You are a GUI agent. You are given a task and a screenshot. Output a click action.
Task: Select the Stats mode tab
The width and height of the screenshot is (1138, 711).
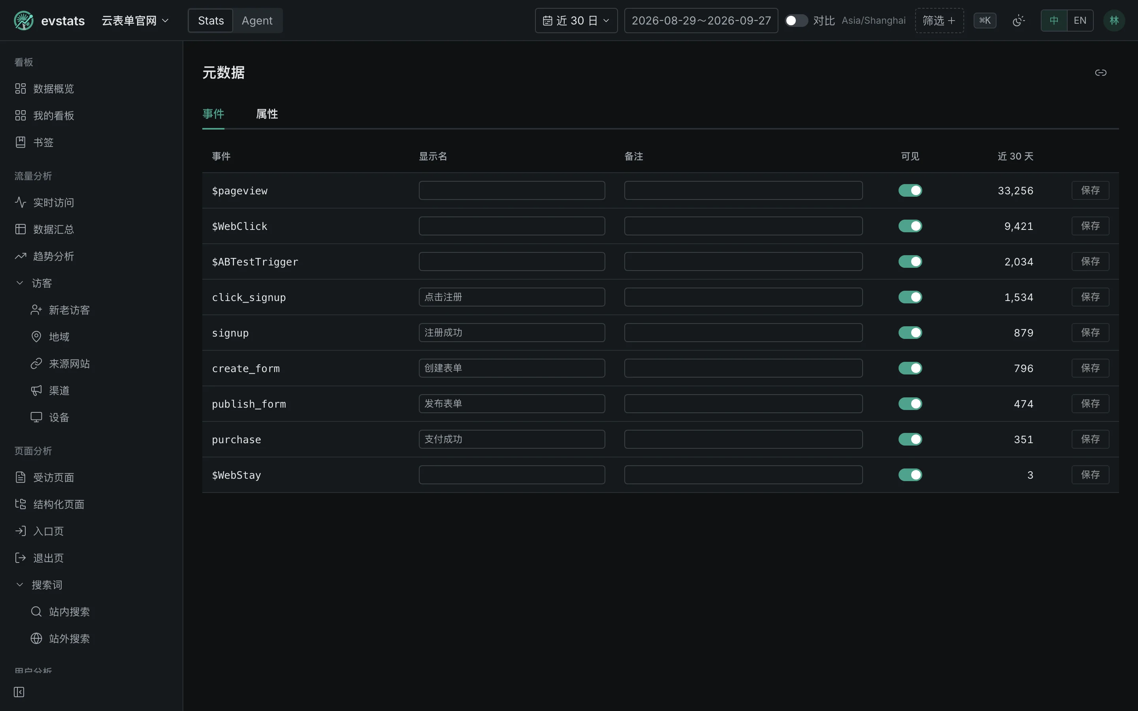tap(211, 21)
